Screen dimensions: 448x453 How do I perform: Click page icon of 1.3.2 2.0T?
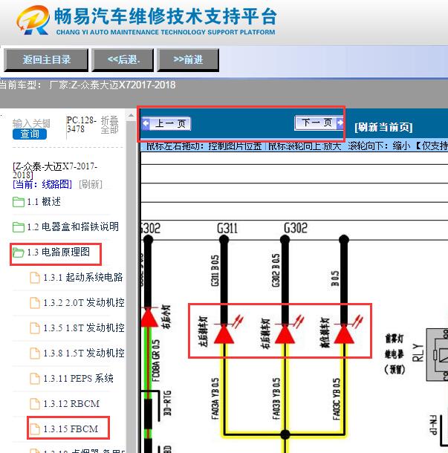point(35,303)
